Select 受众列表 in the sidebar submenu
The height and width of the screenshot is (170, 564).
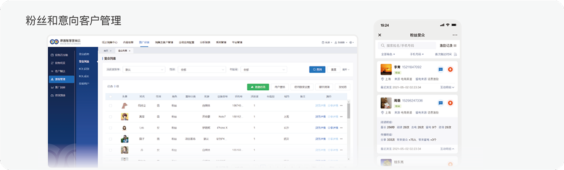tap(84, 61)
